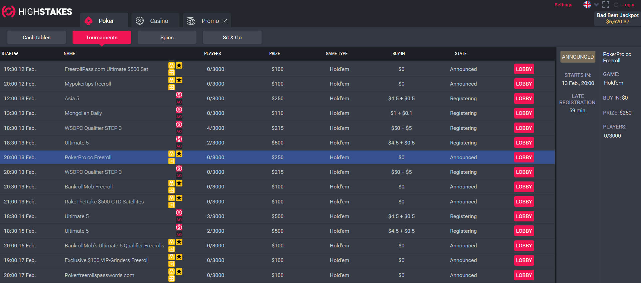Screen dimensions: 641x283
Task: Switch to the Casino tab
Action: 155,21
